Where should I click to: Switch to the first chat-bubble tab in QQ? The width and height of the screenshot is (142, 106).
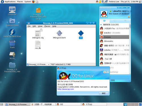coord(105,21)
